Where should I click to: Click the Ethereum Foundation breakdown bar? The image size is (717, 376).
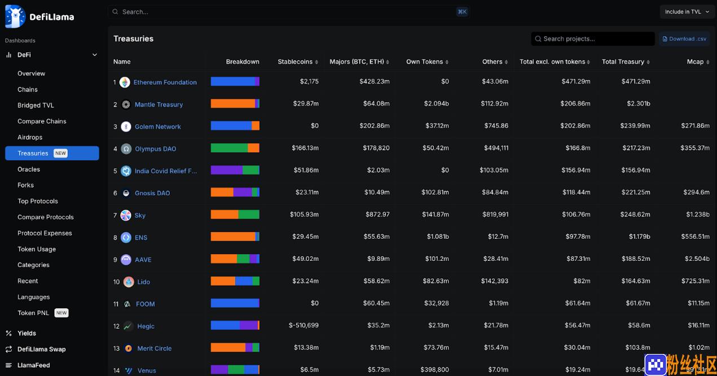tap(235, 81)
